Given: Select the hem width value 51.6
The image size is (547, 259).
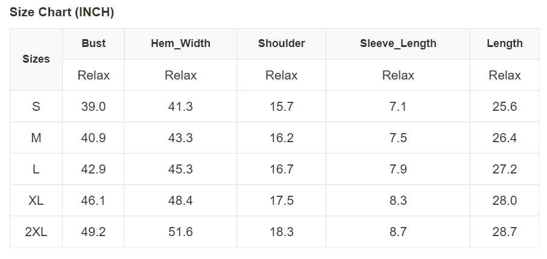Looking at the screenshot, I should 180,232.
